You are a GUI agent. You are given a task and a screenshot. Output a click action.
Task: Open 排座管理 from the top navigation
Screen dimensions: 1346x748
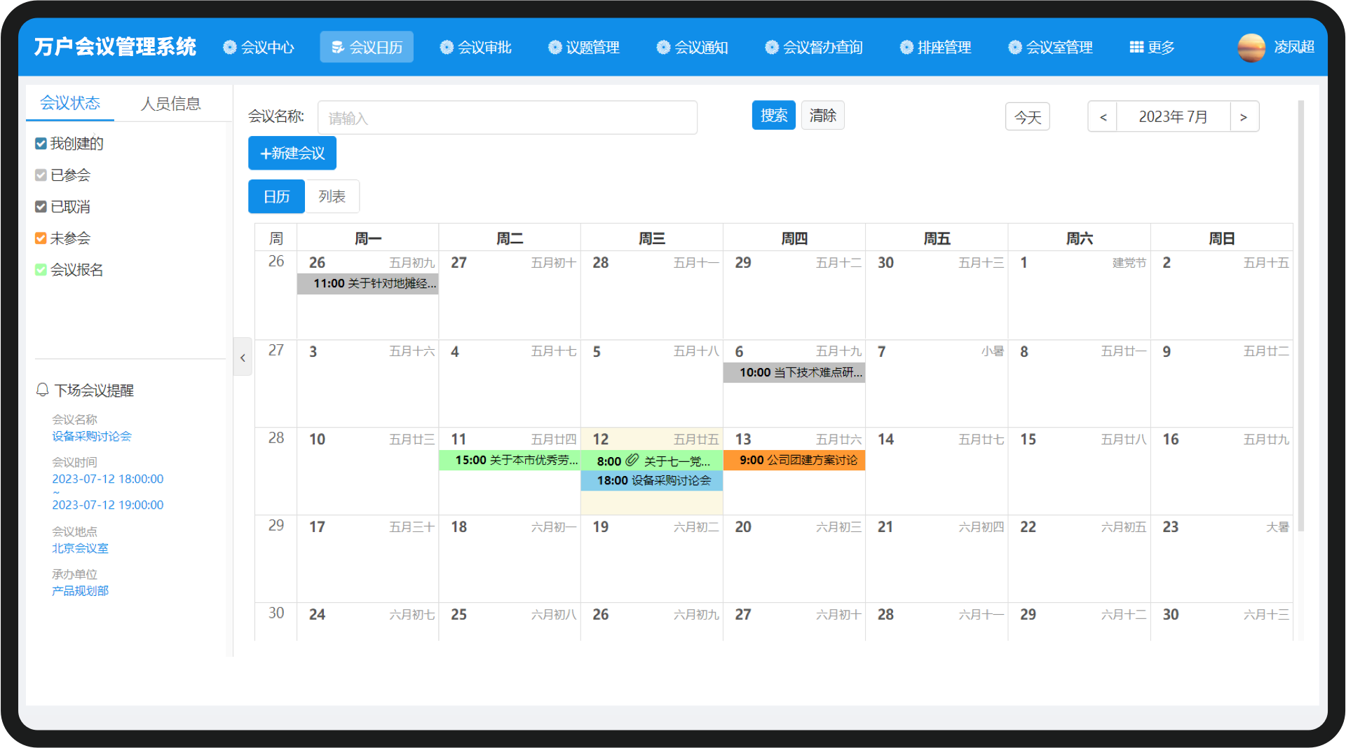(936, 47)
